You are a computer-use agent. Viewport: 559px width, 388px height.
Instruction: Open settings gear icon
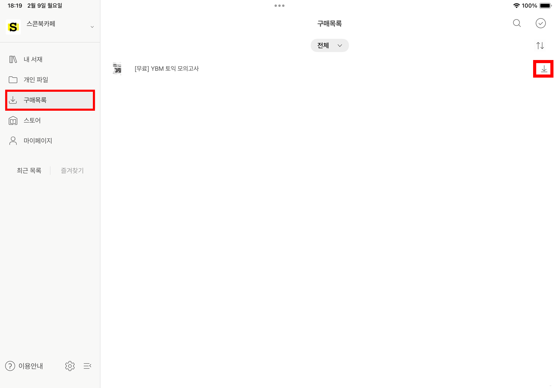[x=70, y=366]
